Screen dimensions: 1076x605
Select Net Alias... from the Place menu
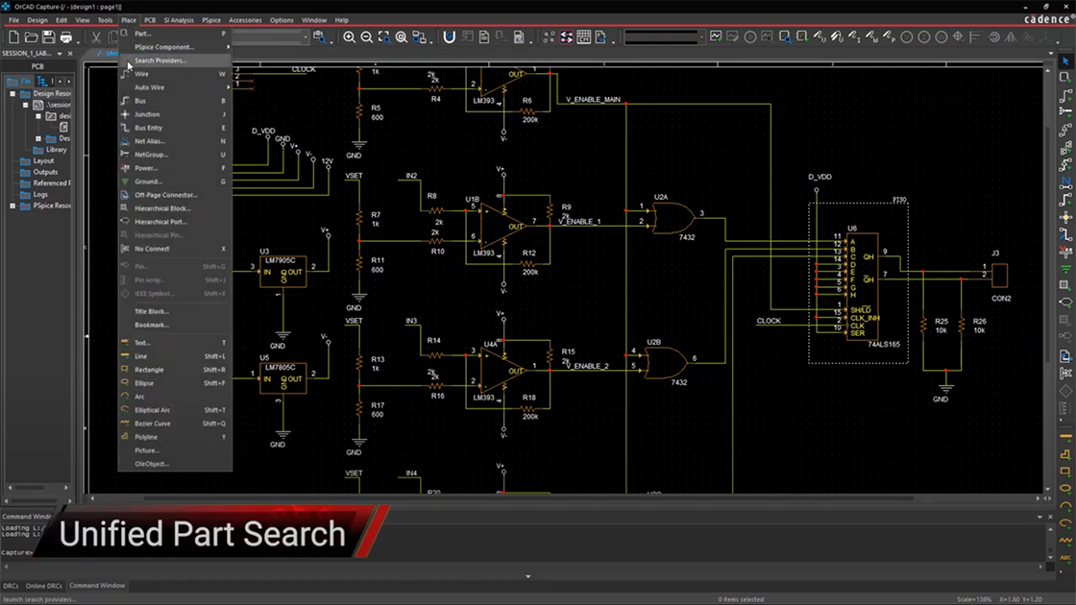[x=175, y=141]
